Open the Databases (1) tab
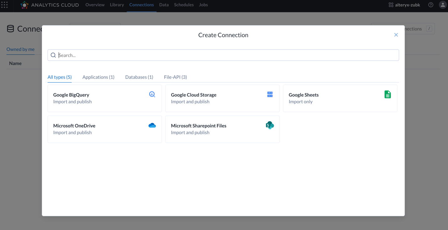This screenshot has height=230, width=448. [139, 77]
